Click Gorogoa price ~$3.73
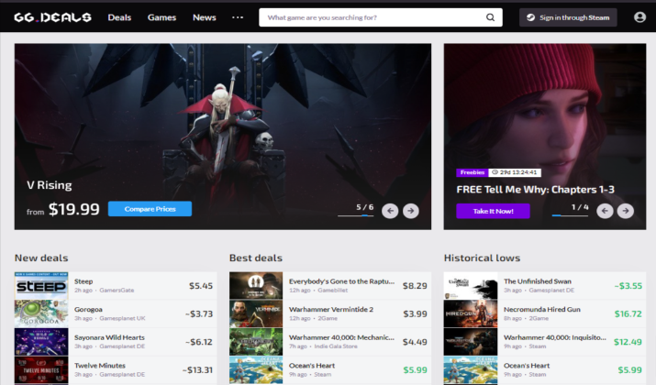This screenshot has height=385, width=656. [x=199, y=313]
